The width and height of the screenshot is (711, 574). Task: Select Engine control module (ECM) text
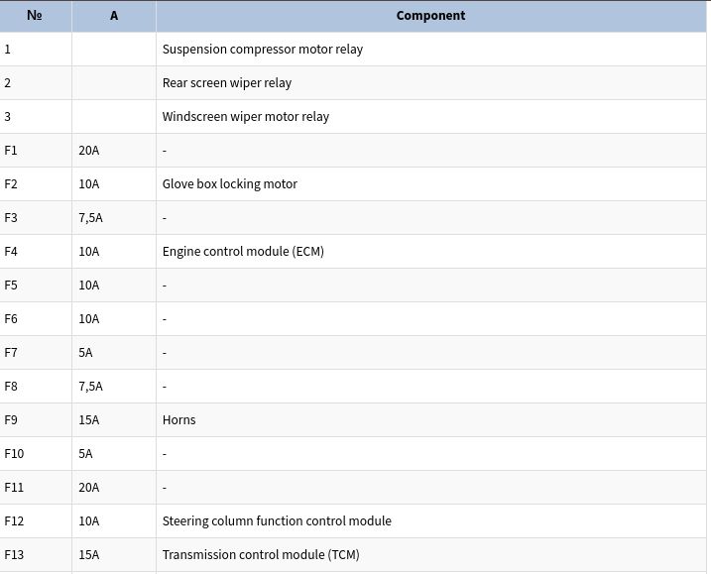243,251
